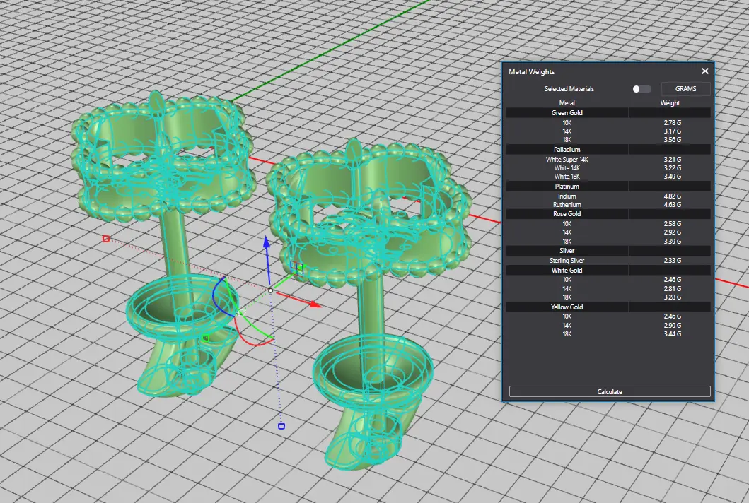
Task: Select the Palladium group header
Action: click(608, 149)
